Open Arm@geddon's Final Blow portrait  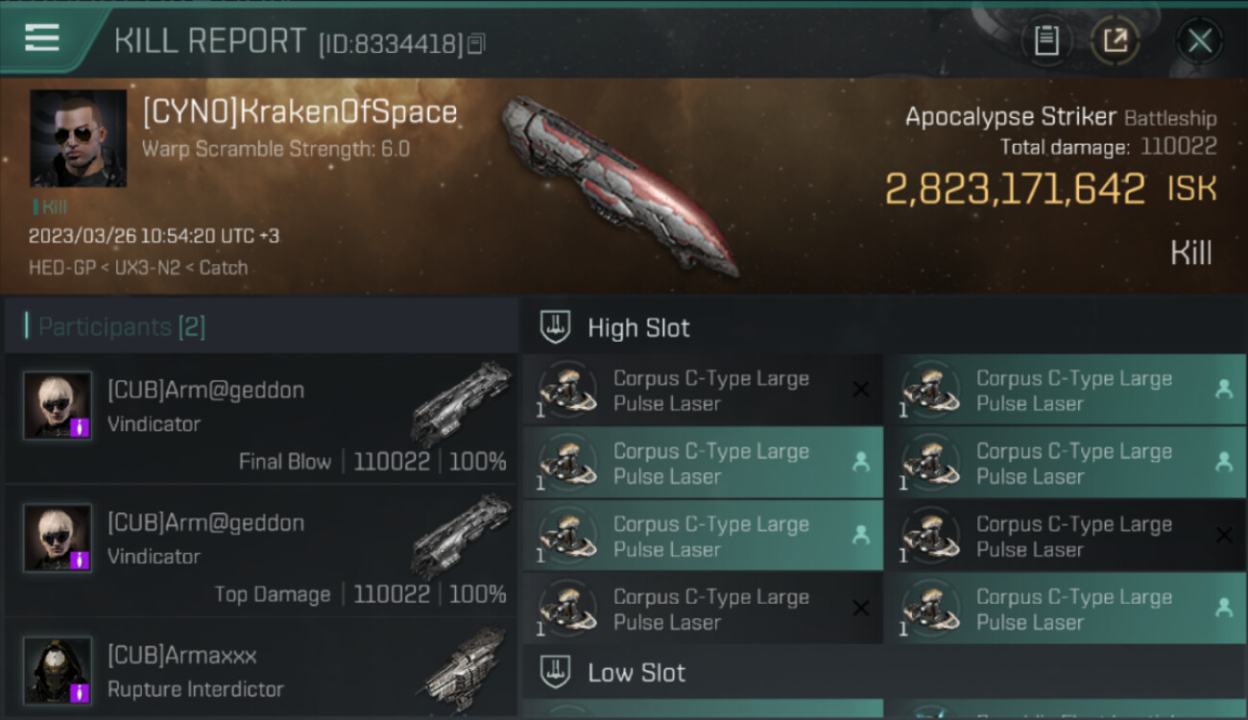(58, 405)
